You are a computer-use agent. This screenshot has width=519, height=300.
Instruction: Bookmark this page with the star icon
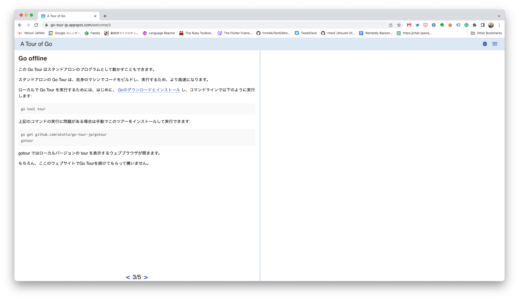[x=399, y=25]
